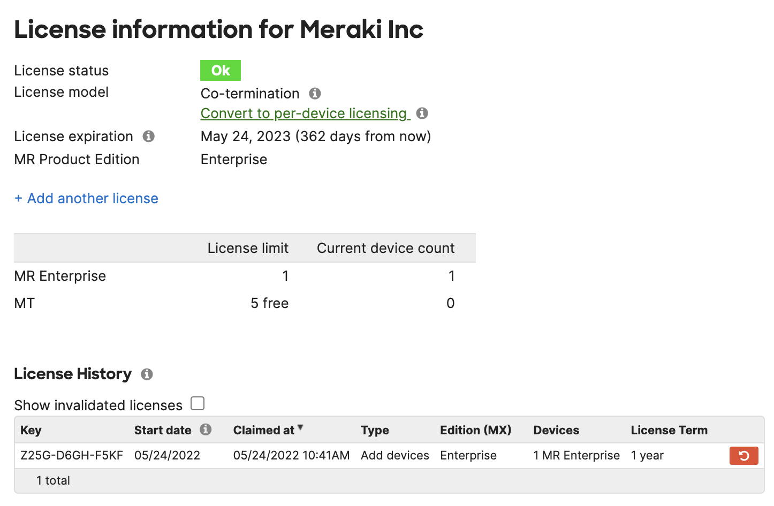Click the MR Enterprise row label
The width and height of the screenshot is (774, 506).
[x=60, y=276]
